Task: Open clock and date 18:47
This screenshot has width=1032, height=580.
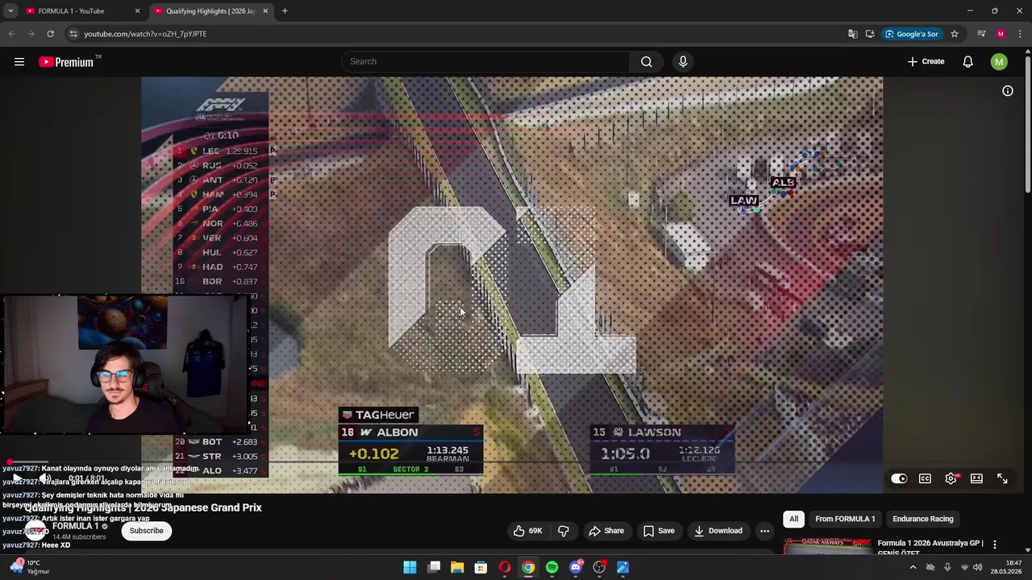Action: click(1006, 567)
